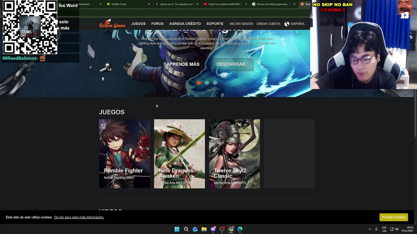Click the Redfox Games logo
The width and height of the screenshot is (417, 234).
(112, 24)
